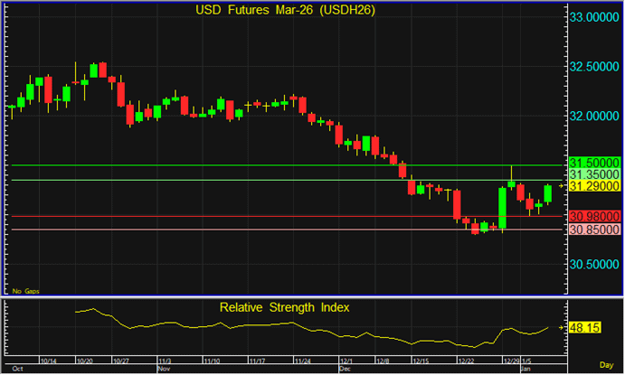Click the 11/17 date axis label
This screenshot has height=375, width=625.
click(x=257, y=361)
